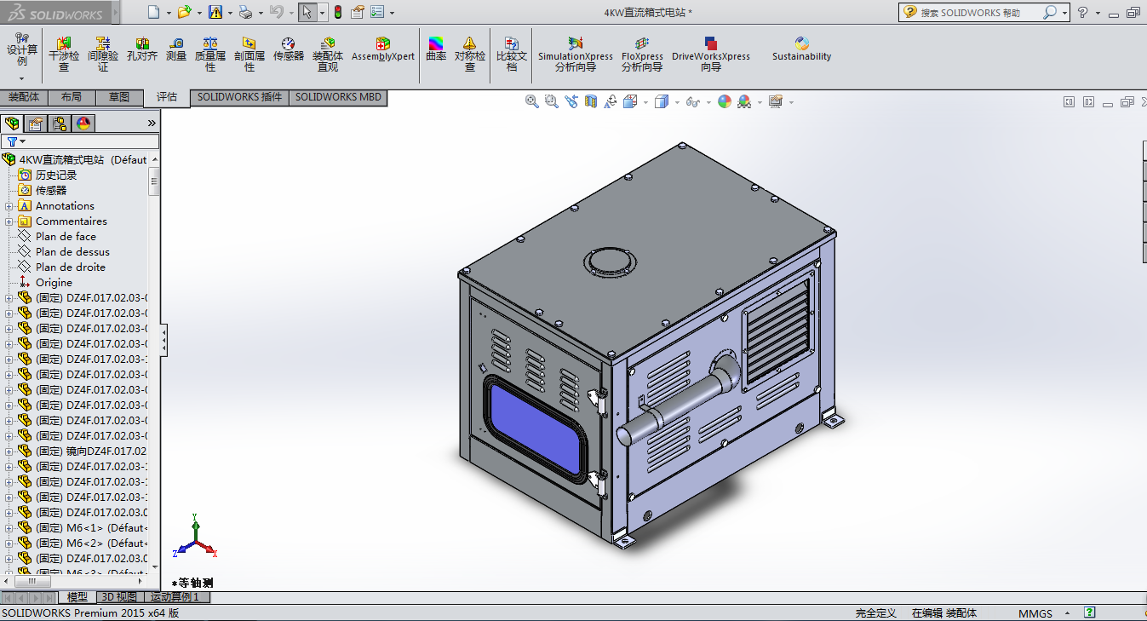Click the rebuild traffic light icon
The width and height of the screenshot is (1147, 621).
coord(337,12)
